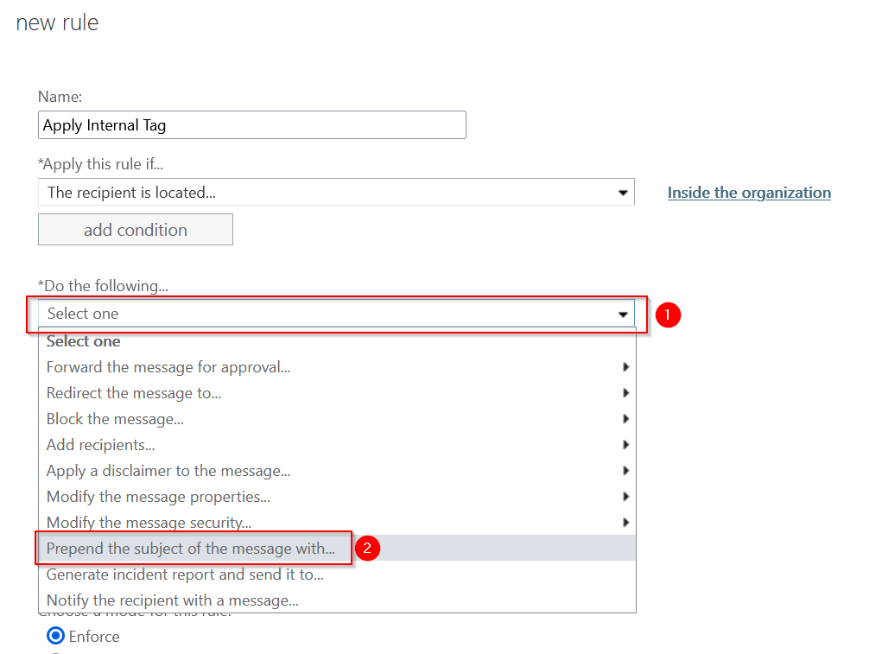The width and height of the screenshot is (882, 654).
Task: Expand submenu arrow beside Modify the message properties
Action: (625, 497)
